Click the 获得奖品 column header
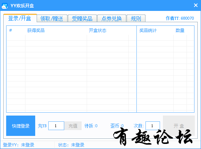 pos(36,31)
